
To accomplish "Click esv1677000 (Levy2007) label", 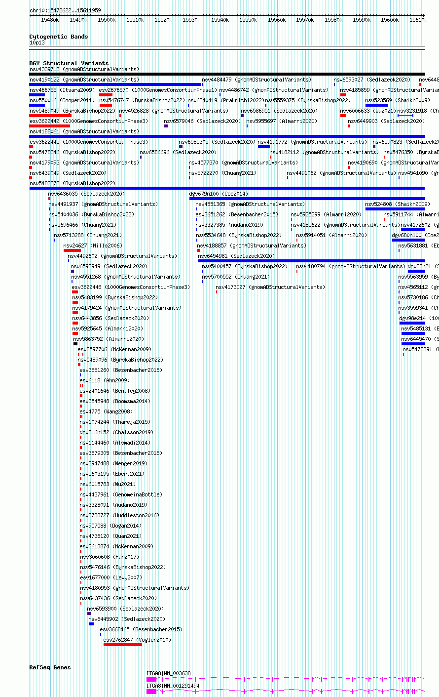I will [110, 577].
